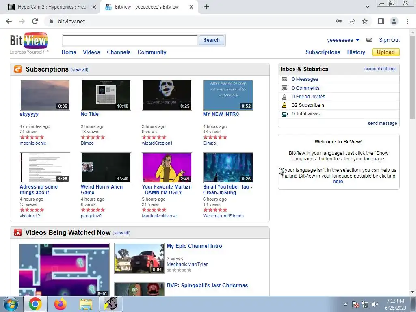Click view all next to Subscriptions

pos(79,69)
